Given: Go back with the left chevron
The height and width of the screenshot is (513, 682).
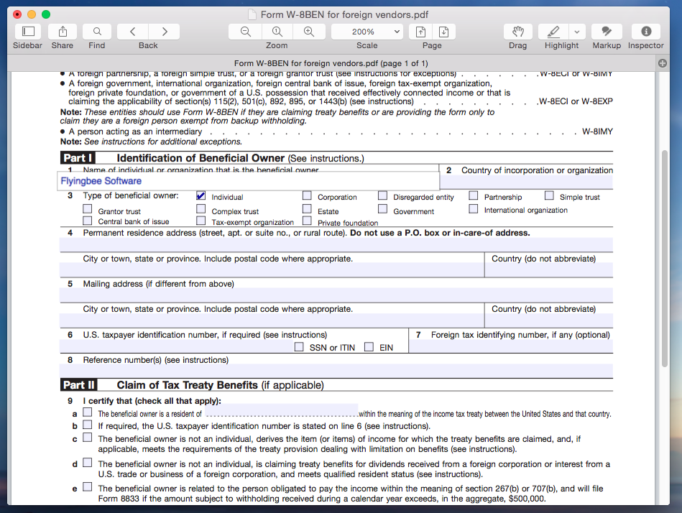Looking at the screenshot, I should pos(133,32).
